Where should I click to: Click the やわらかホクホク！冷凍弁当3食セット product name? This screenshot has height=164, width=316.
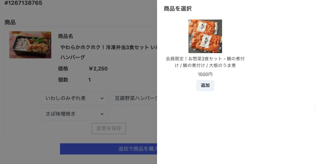click(109, 52)
